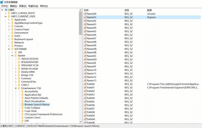Click the string value icon beside Path00
This screenshot has width=202, height=128.
(x=85, y=84)
